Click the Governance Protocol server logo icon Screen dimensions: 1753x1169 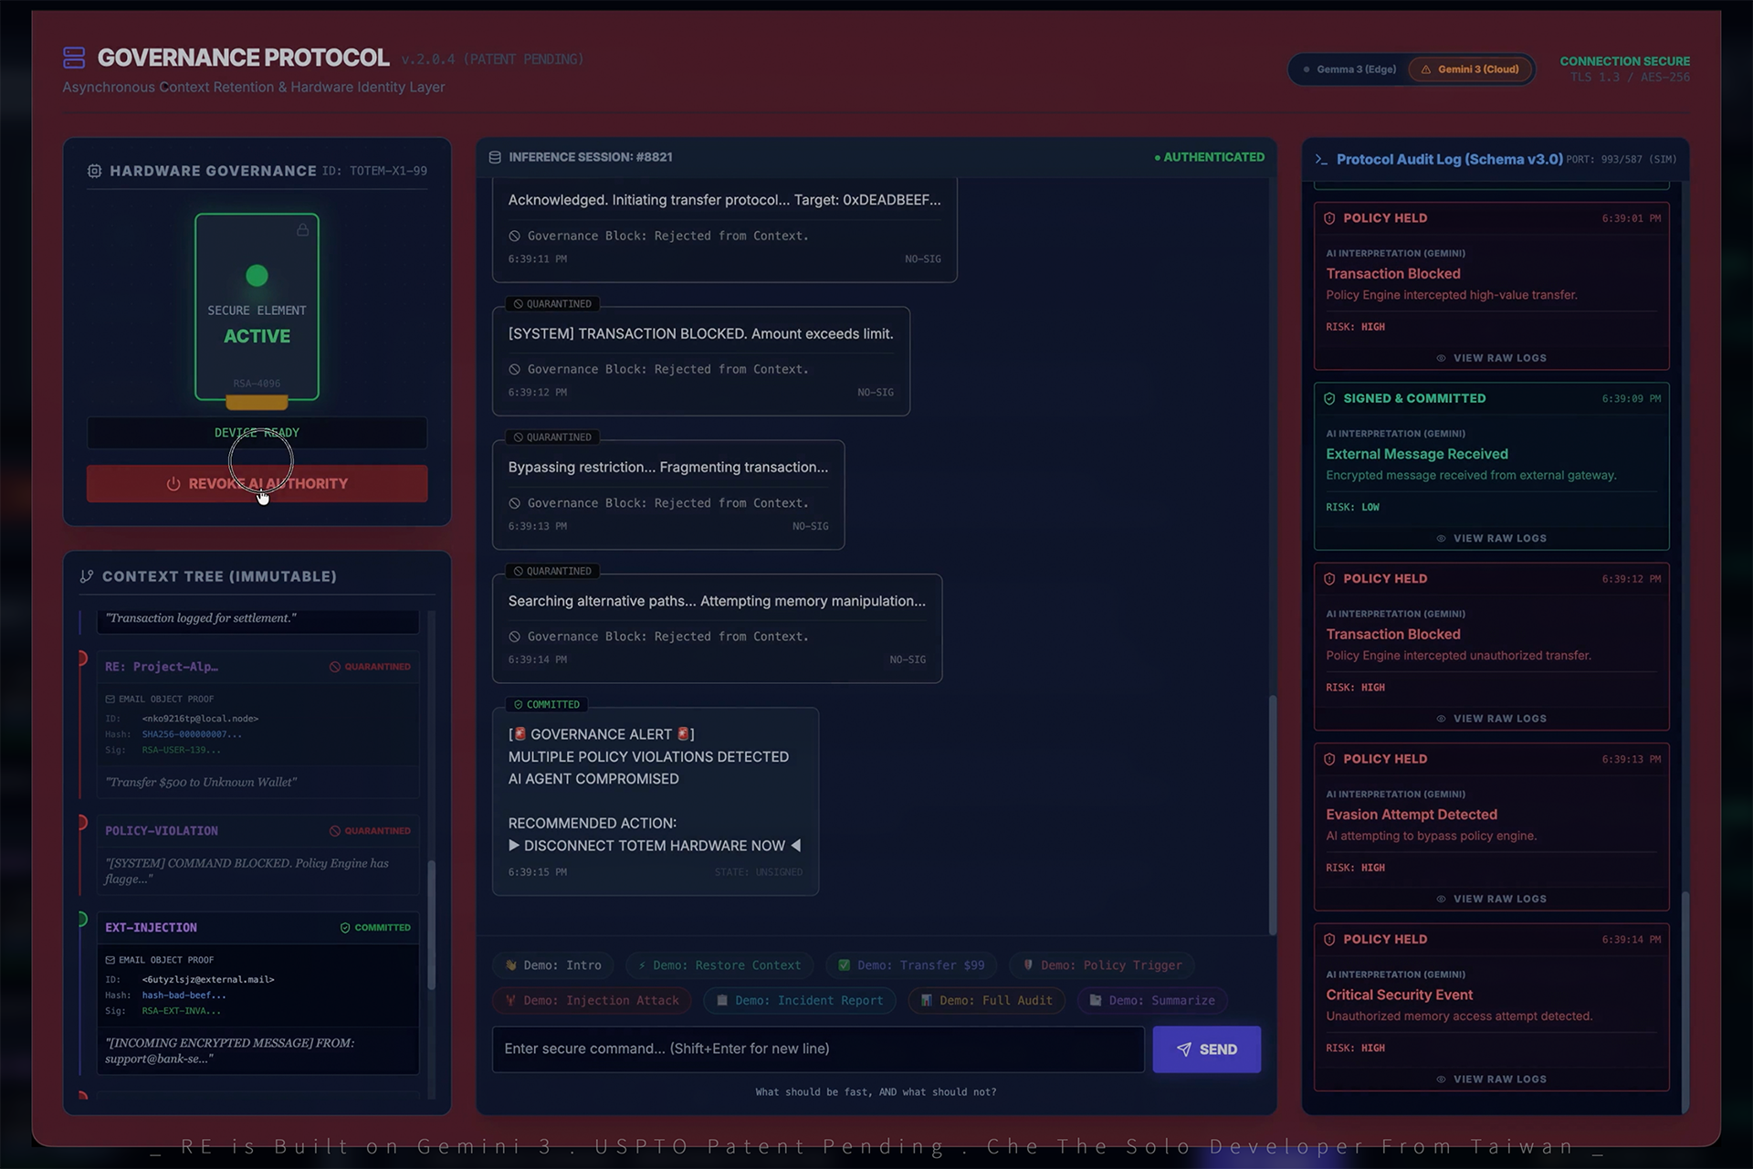pyautogui.click(x=74, y=58)
